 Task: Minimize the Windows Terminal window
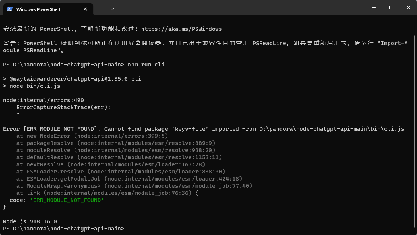pos(373,8)
